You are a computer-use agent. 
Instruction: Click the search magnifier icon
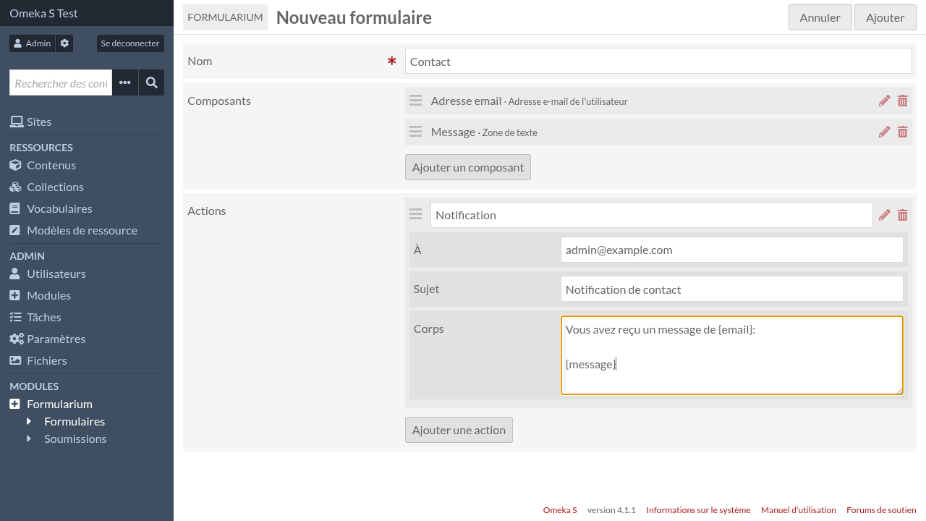(x=151, y=82)
